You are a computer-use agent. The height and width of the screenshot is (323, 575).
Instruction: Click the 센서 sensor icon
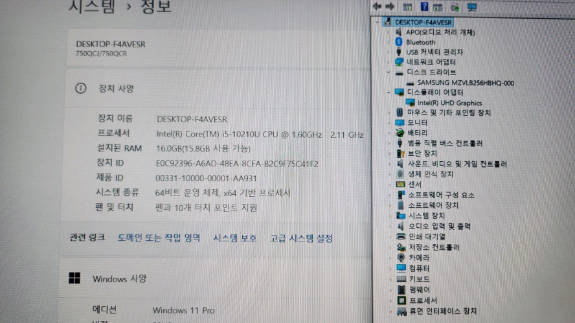[x=400, y=184]
